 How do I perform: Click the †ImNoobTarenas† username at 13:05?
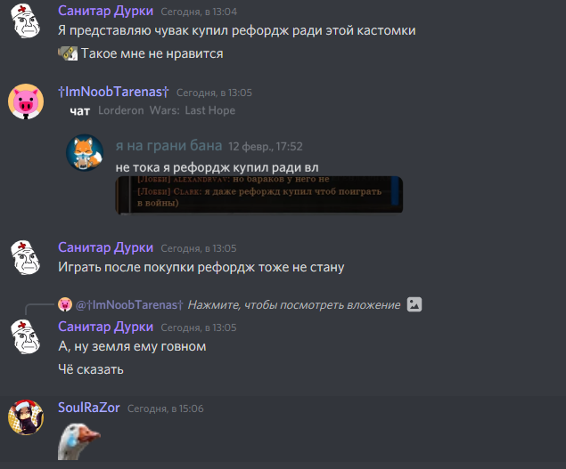point(113,92)
